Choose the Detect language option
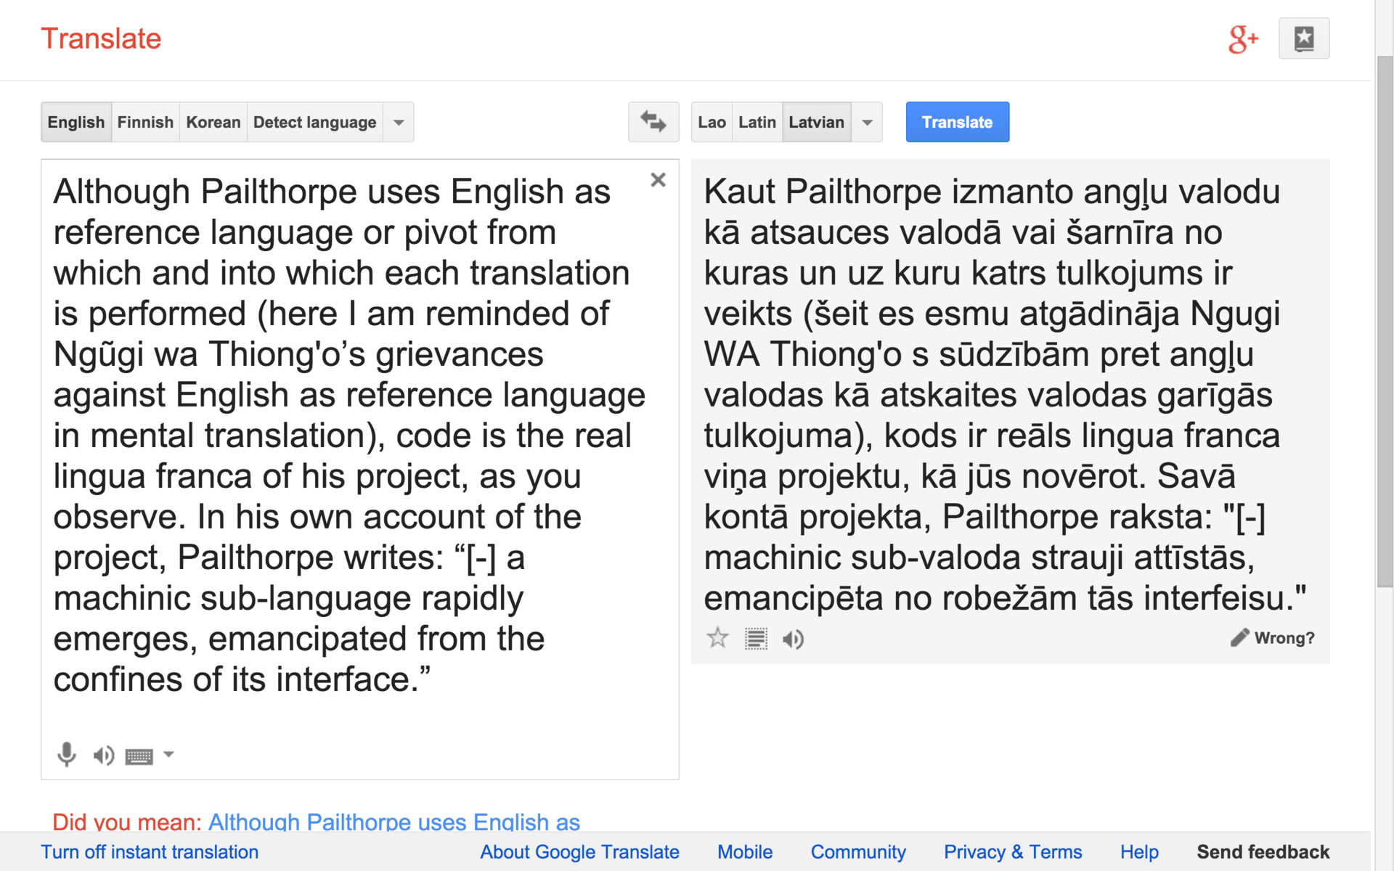This screenshot has height=871, width=1394. click(x=314, y=122)
